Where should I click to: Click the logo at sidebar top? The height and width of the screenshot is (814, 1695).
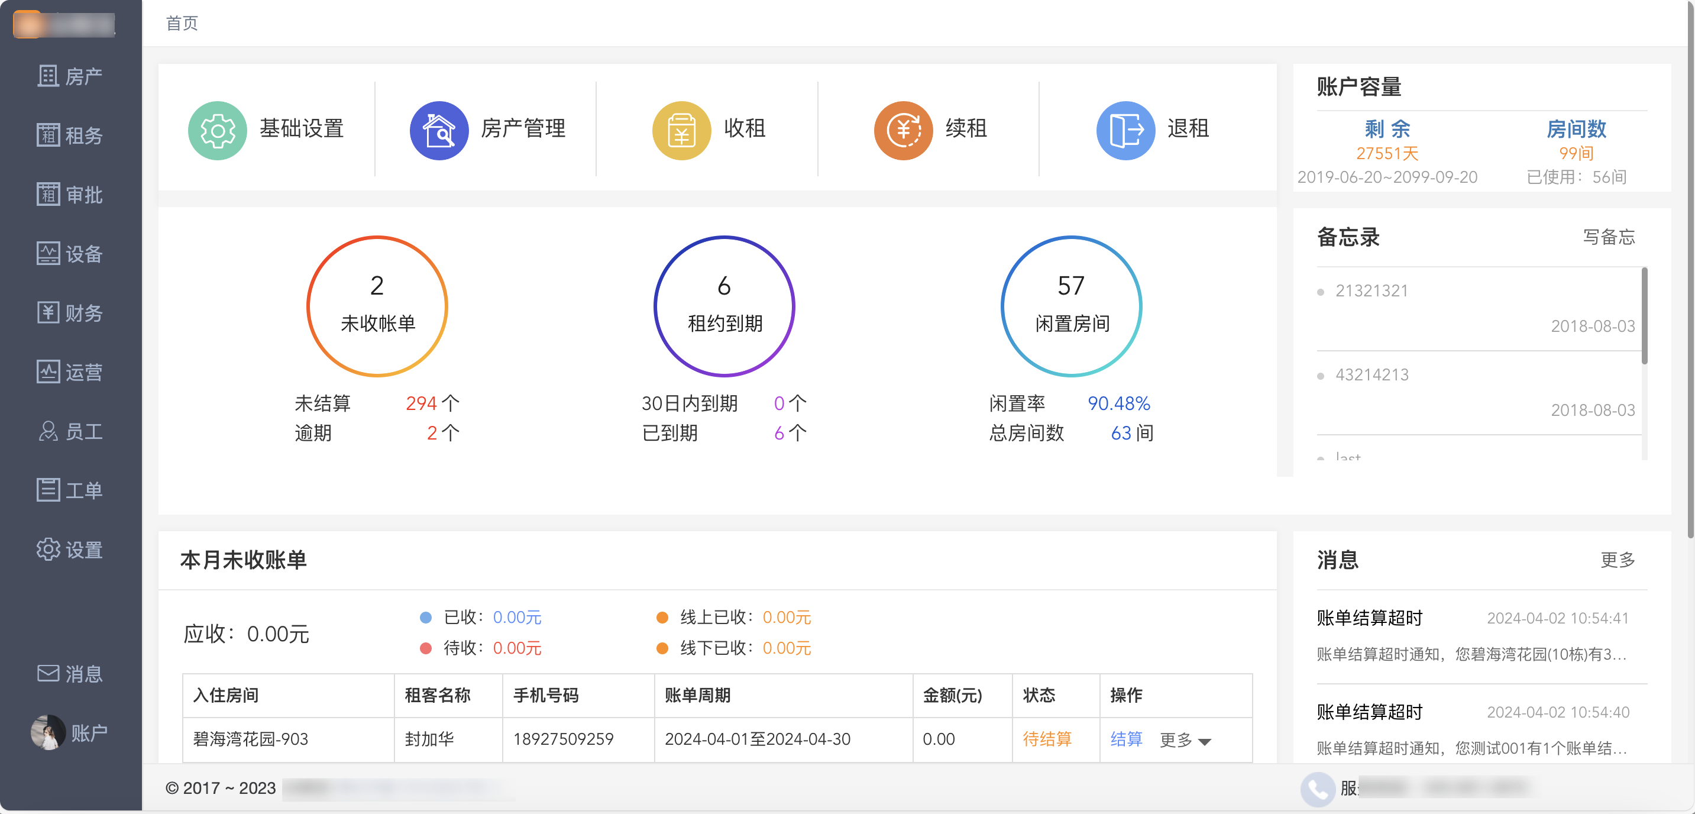(x=64, y=24)
